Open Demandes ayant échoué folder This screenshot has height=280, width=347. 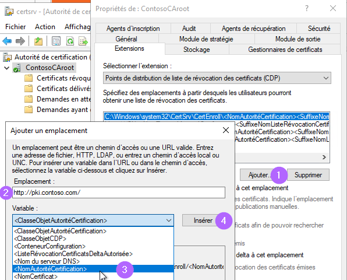tap(63, 110)
